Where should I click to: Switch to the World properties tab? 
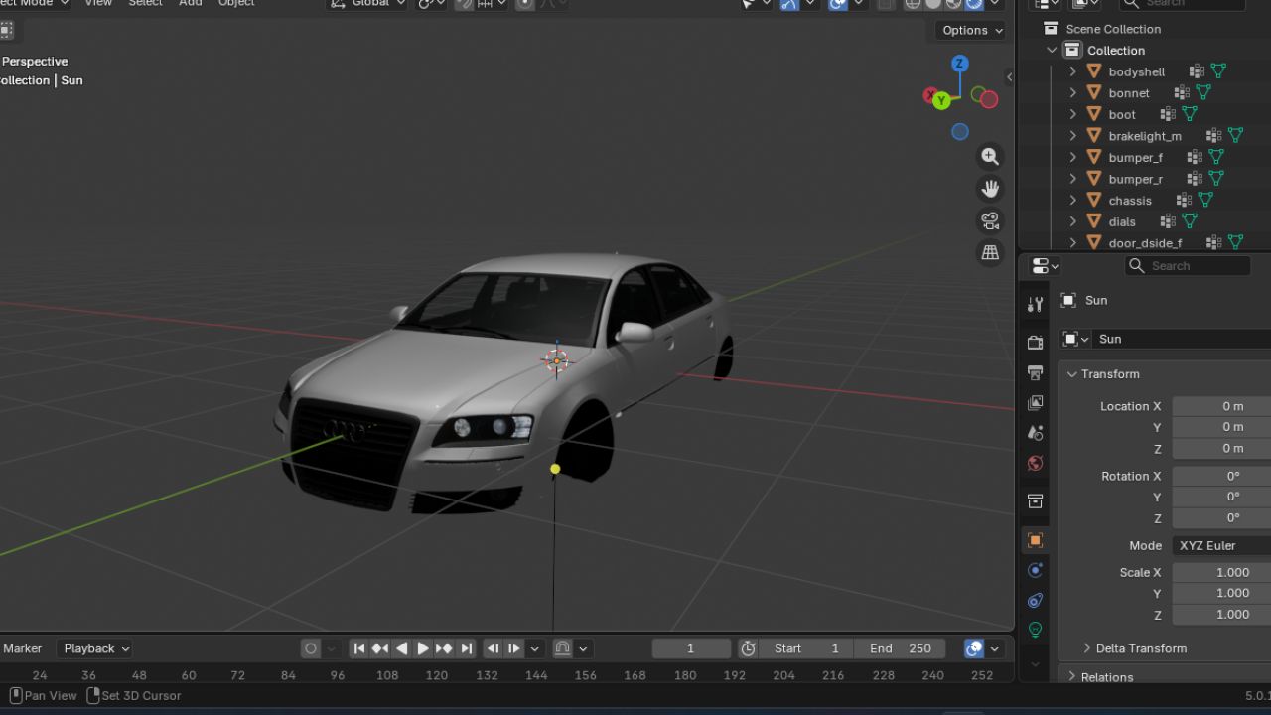coord(1035,463)
